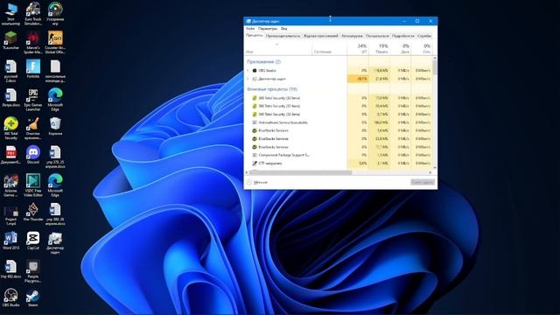Image resolution: width=560 pixels, height=315 pixels.
Task: Select the Очистка временных broom icon
Action: tap(33, 129)
